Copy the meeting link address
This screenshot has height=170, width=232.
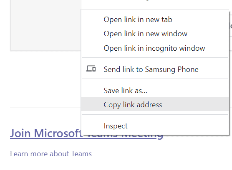click(155, 105)
